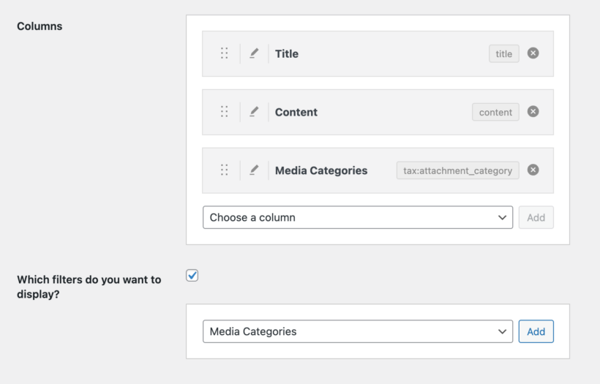Click Add button next to Choose a column
This screenshot has height=384, width=600.
click(x=536, y=217)
